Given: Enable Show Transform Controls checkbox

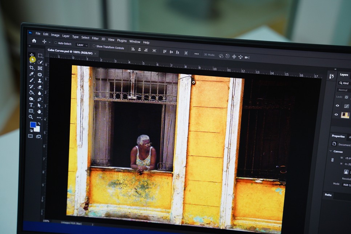Looking at the screenshot, I should 94,46.
